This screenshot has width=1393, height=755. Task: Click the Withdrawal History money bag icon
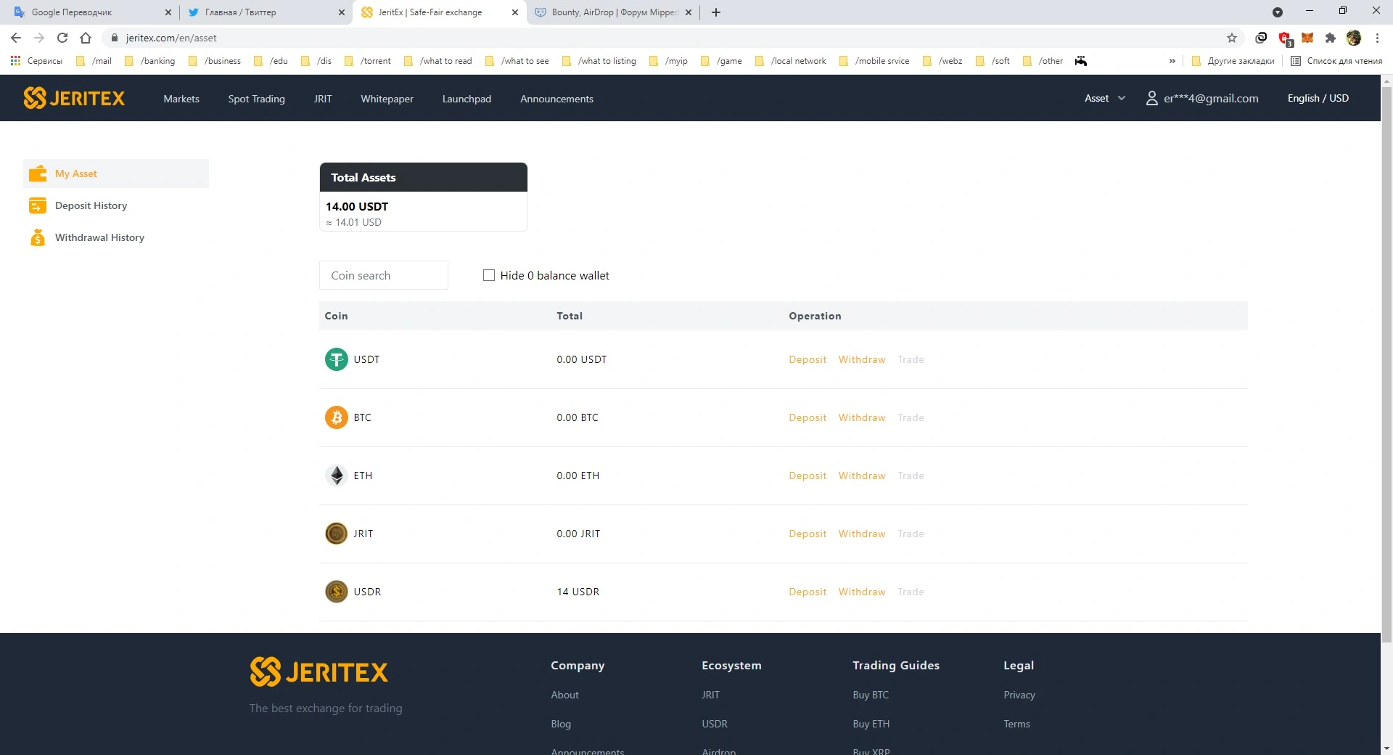click(38, 237)
